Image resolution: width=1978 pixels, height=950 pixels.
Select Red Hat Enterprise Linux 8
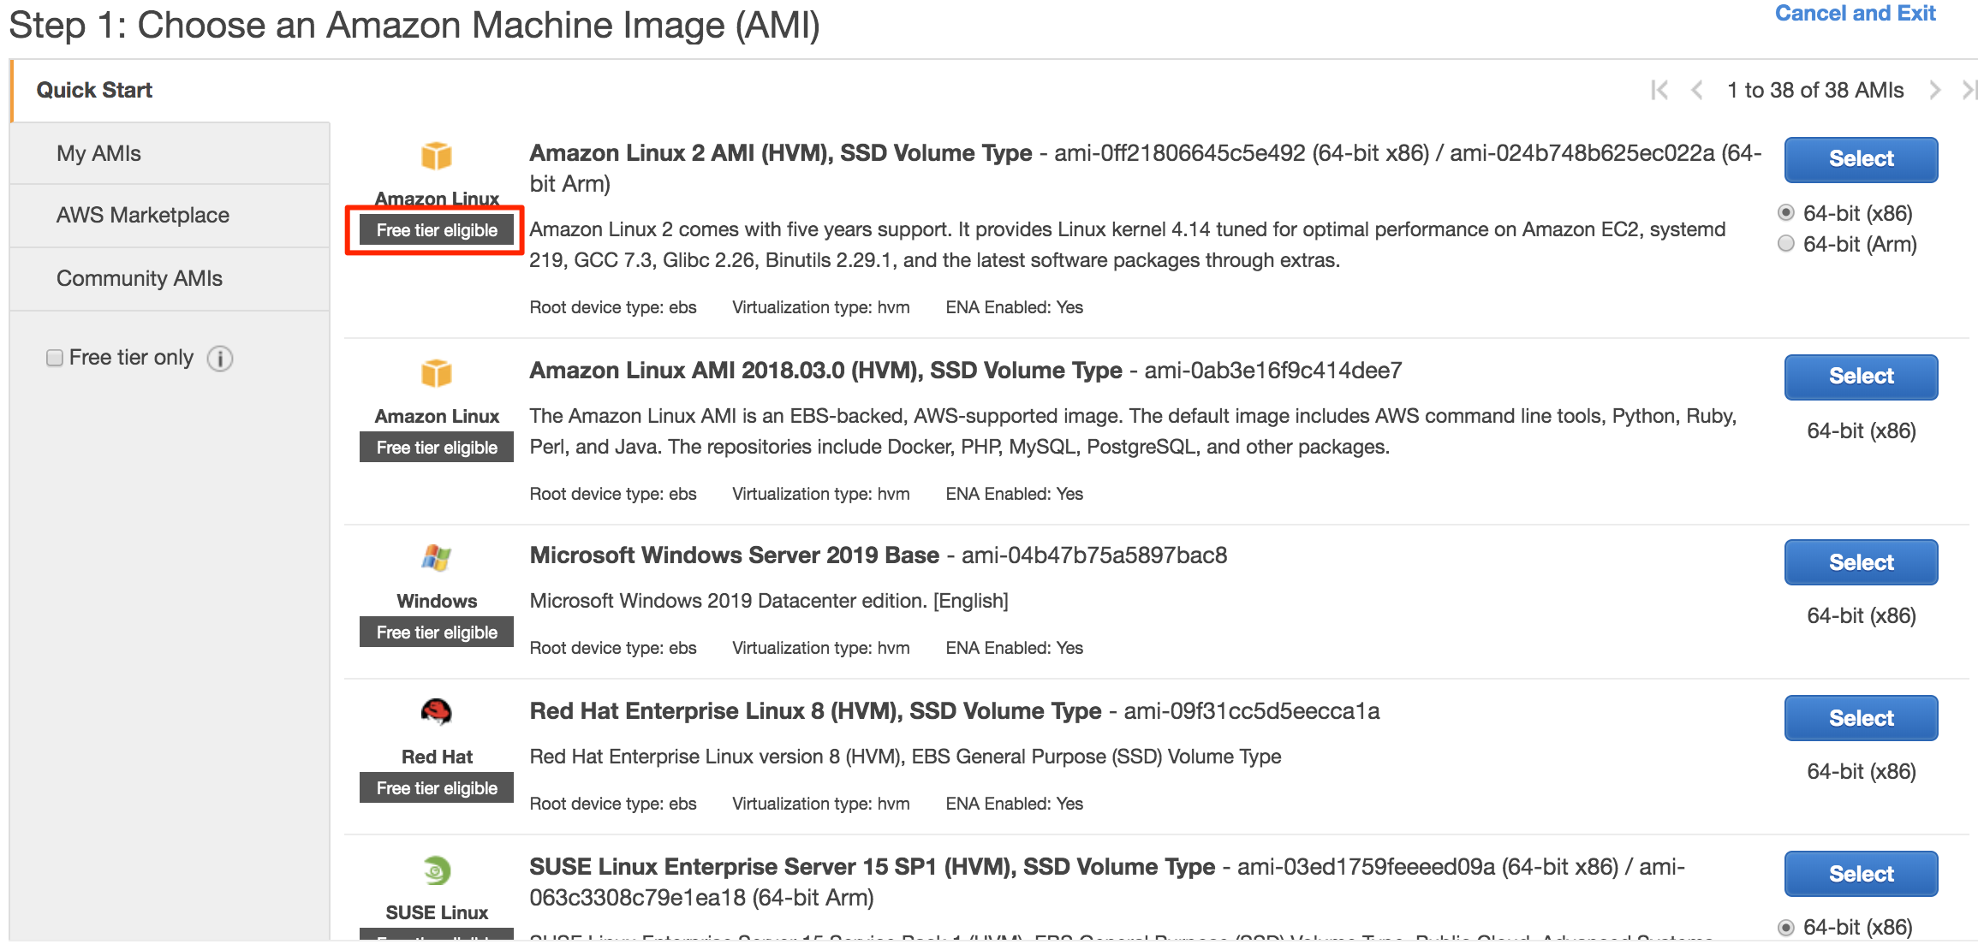(x=1861, y=718)
